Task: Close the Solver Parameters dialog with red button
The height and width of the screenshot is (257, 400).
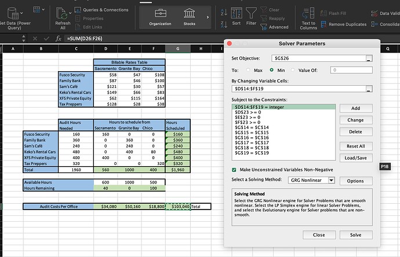Action: click(230, 43)
